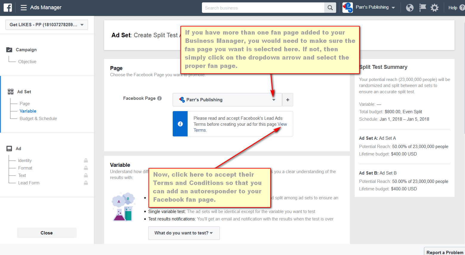Go to Lead Form under Ad
Screen dimensions: 465x255
[29, 183]
